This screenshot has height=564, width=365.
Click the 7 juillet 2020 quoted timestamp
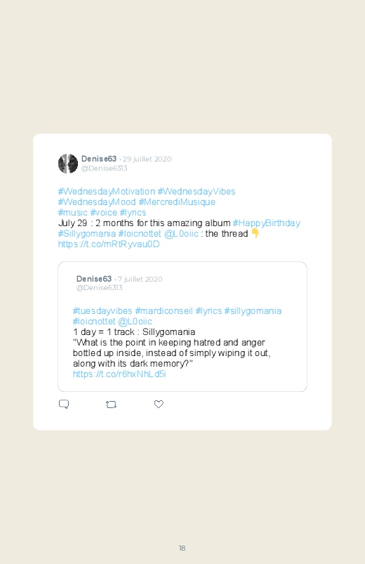click(140, 279)
